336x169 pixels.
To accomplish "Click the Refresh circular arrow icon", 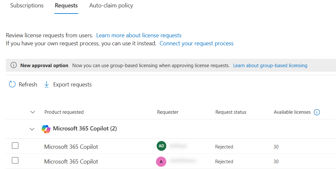I will [x=12, y=84].
